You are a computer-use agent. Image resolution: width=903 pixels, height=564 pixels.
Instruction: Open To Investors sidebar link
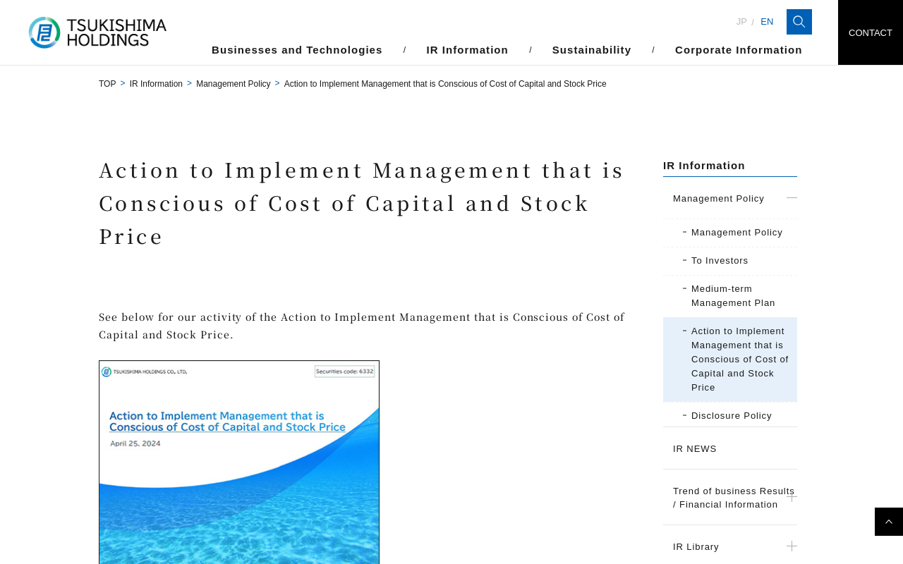[x=720, y=261]
